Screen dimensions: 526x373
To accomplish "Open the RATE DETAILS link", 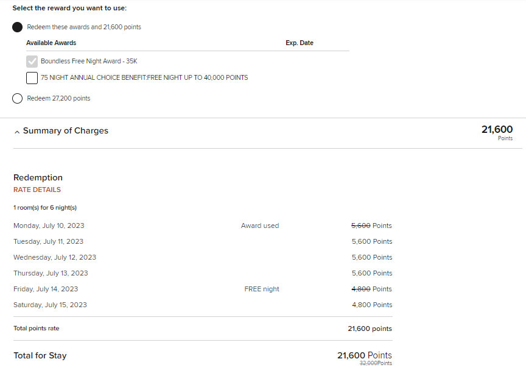I will 37,190.
